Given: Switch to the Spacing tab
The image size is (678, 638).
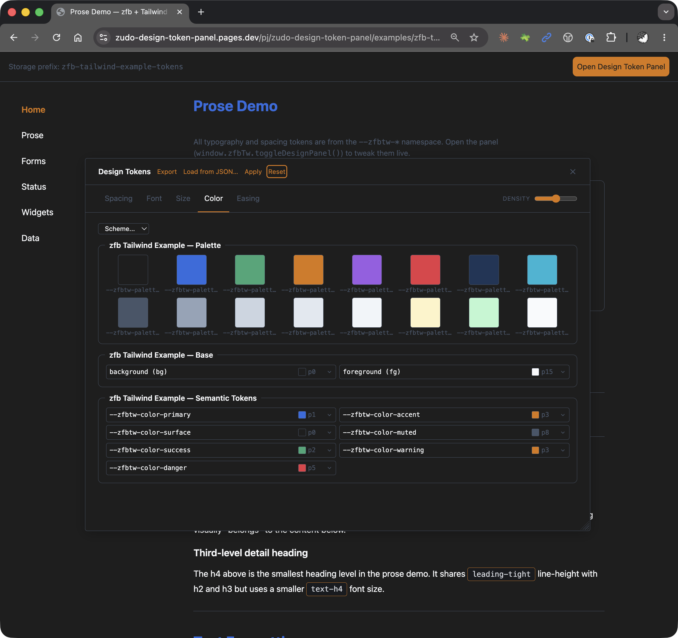Looking at the screenshot, I should coord(118,199).
